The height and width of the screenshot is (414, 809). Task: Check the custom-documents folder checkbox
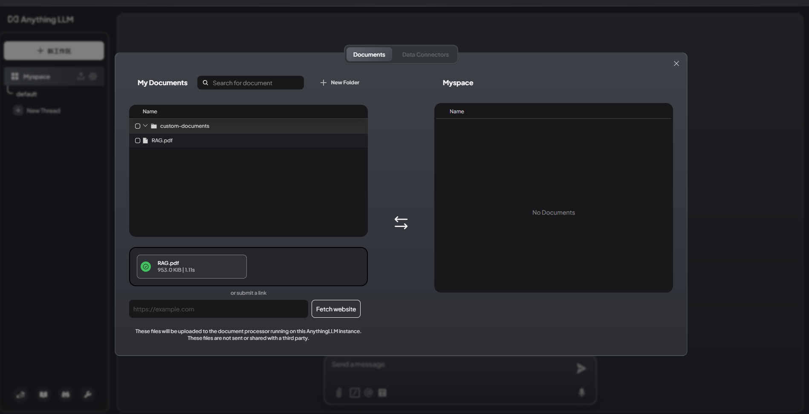coord(138,126)
